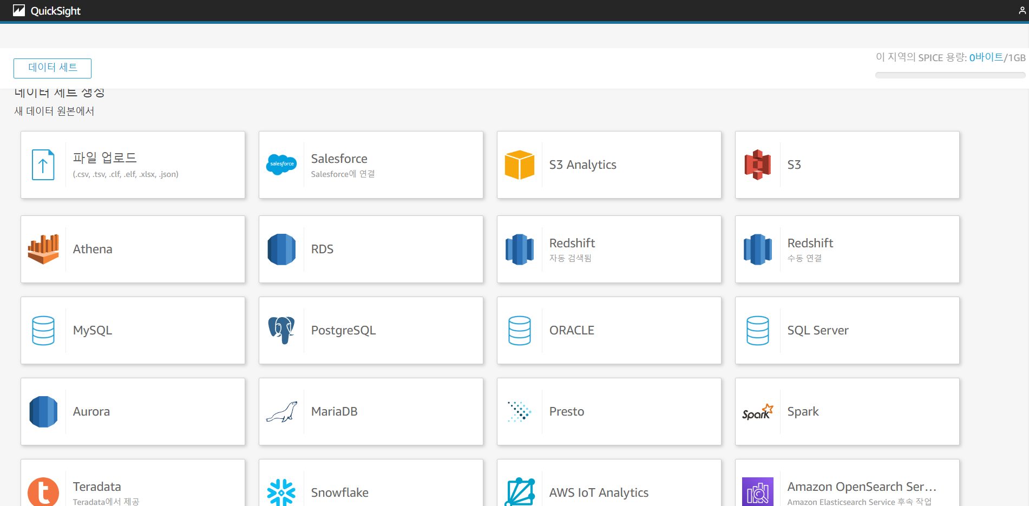Click the QuickSight title text
1029x506 pixels.
(55, 11)
